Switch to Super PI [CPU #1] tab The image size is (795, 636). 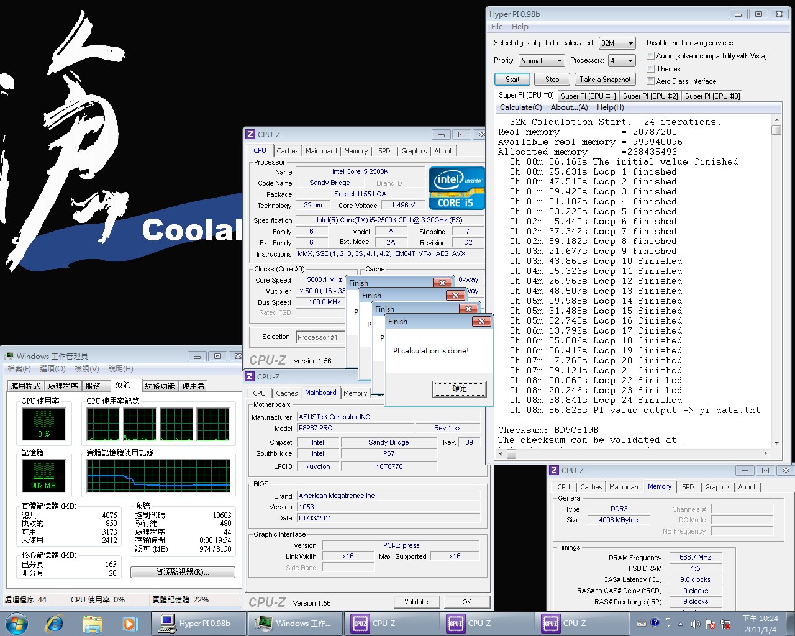588,96
